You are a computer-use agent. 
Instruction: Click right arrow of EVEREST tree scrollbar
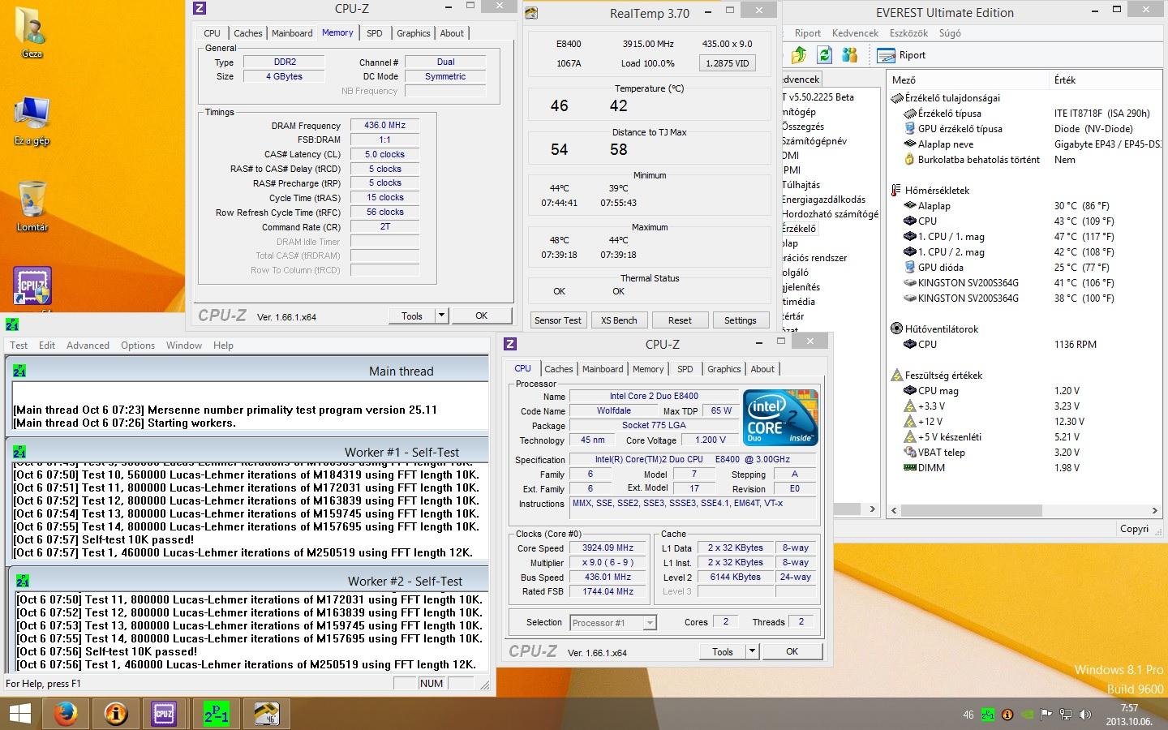[872, 509]
